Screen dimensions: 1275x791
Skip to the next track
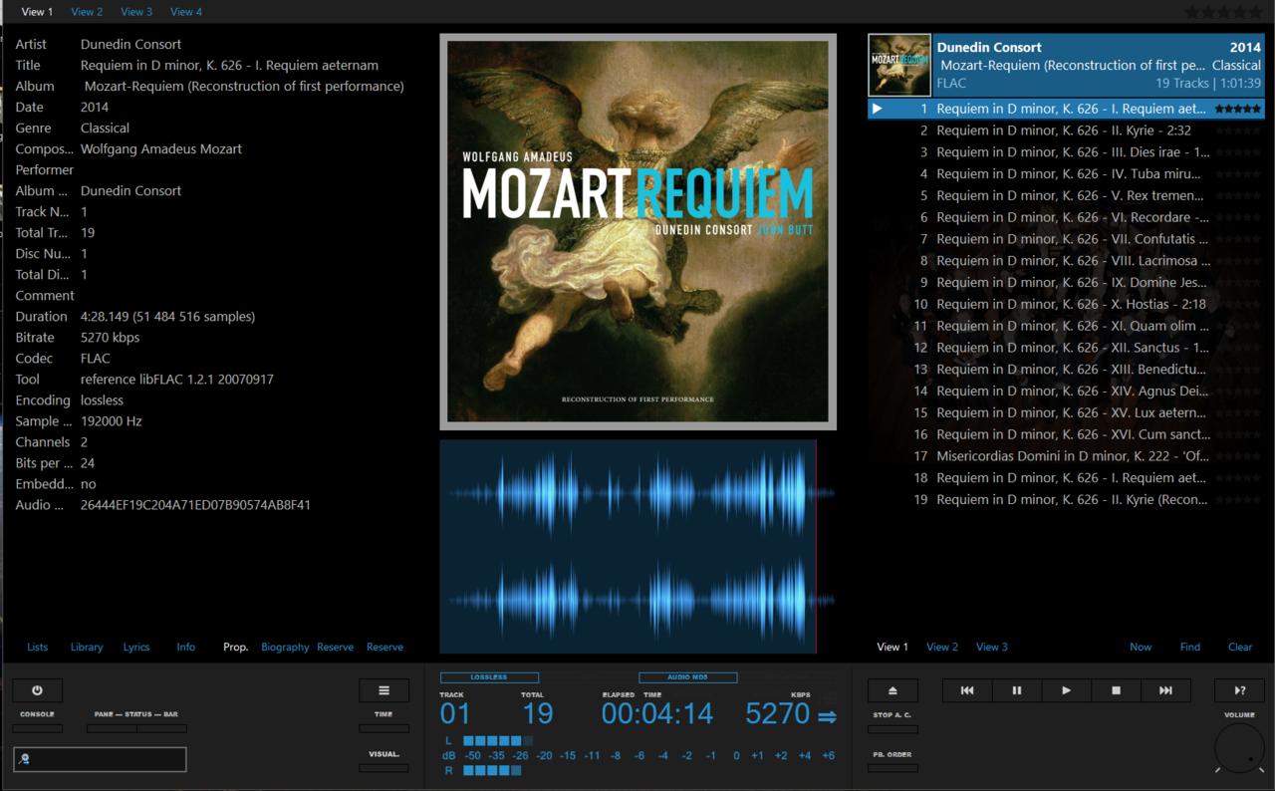click(1165, 690)
